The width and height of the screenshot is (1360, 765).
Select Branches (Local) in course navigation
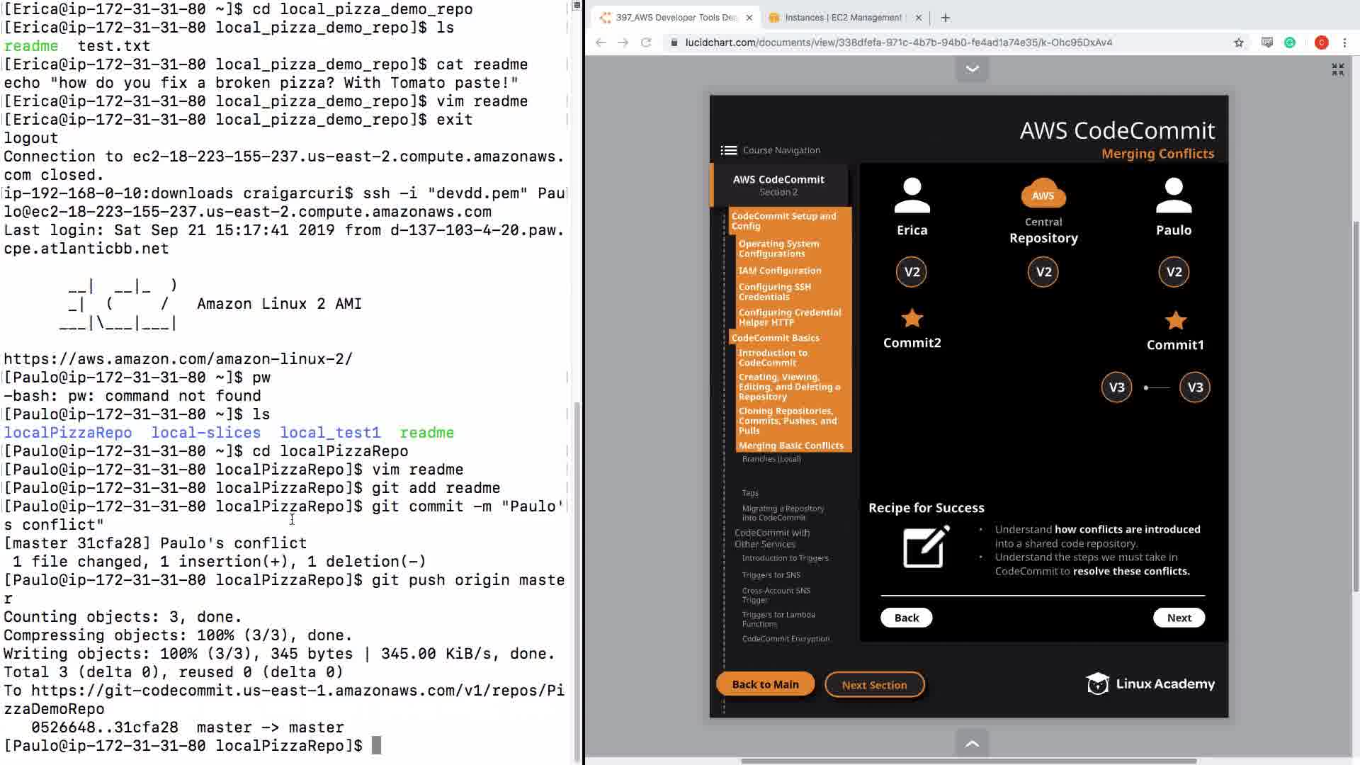pyautogui.click(x=771, y=459)
